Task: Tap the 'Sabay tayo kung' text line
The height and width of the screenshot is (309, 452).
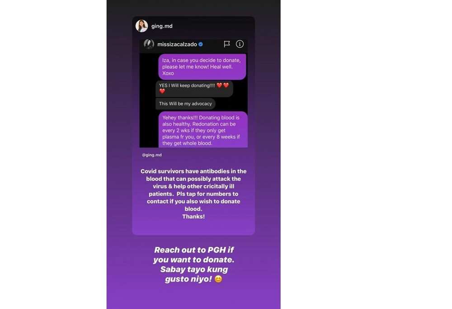Action: [x=194, y=270]
